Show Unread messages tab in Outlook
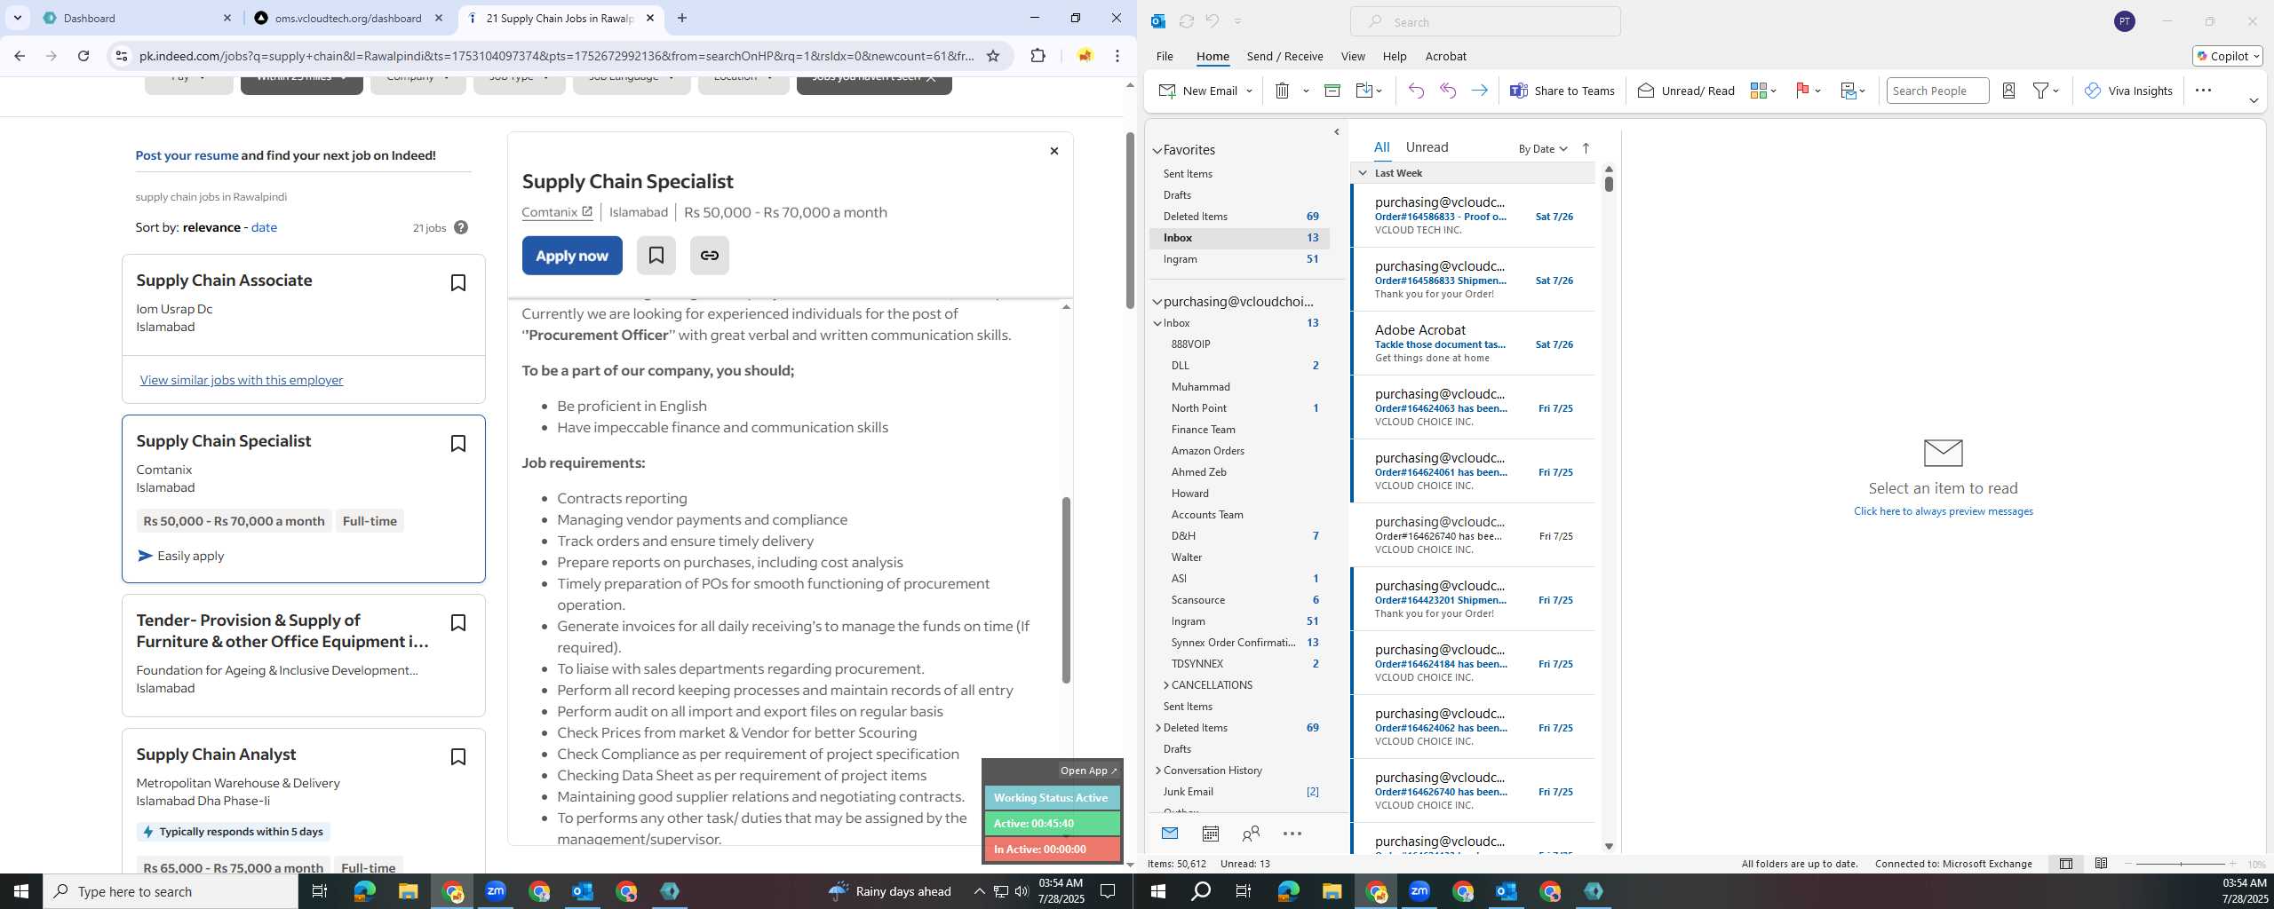Viewport: 2274px width, 909px height. [1427, 147]
